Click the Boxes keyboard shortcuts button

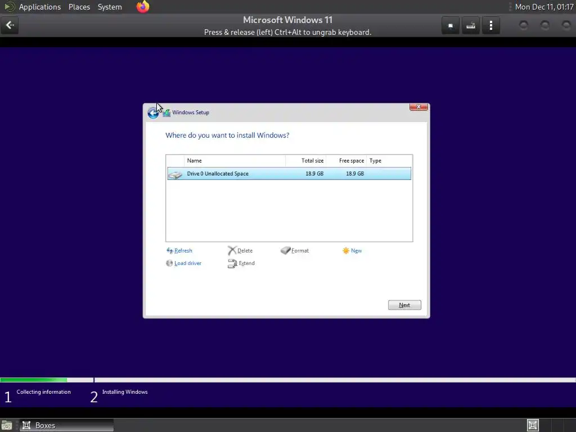click(x=471, y=25)
